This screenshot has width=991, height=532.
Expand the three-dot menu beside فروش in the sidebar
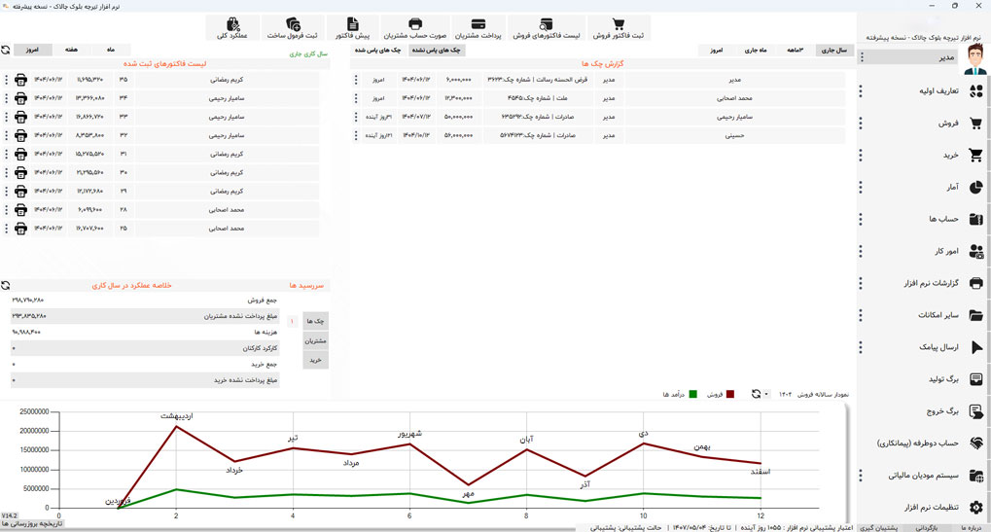(861, 124)
